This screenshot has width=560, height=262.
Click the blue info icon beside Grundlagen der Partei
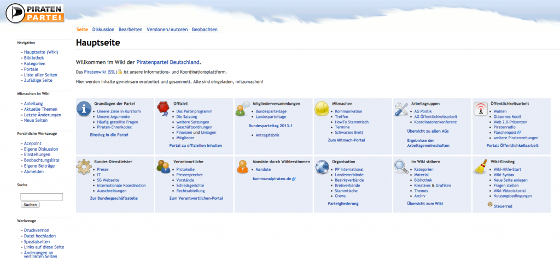click(84, 108)
